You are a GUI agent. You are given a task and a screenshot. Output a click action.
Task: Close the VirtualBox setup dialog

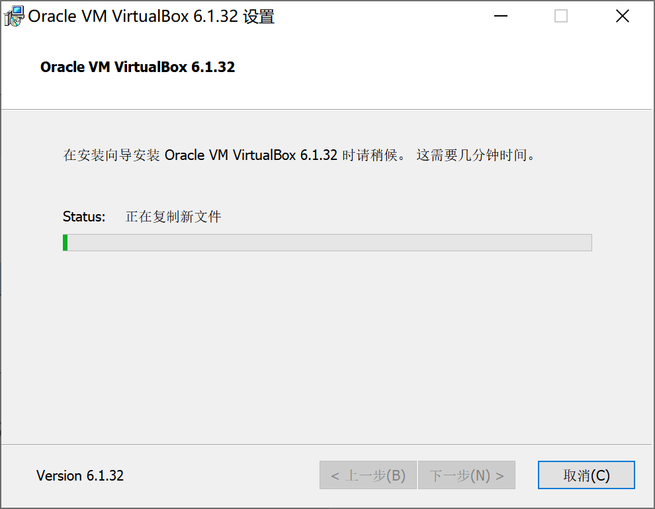(x=622, y=17)
